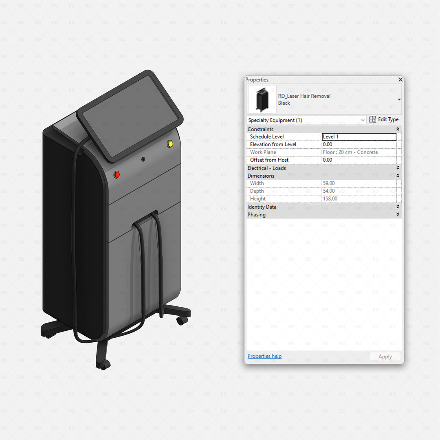This screenshot has width=440, height=440.
Task: Expand the Phasing section
Action: [x=398, y=214]
